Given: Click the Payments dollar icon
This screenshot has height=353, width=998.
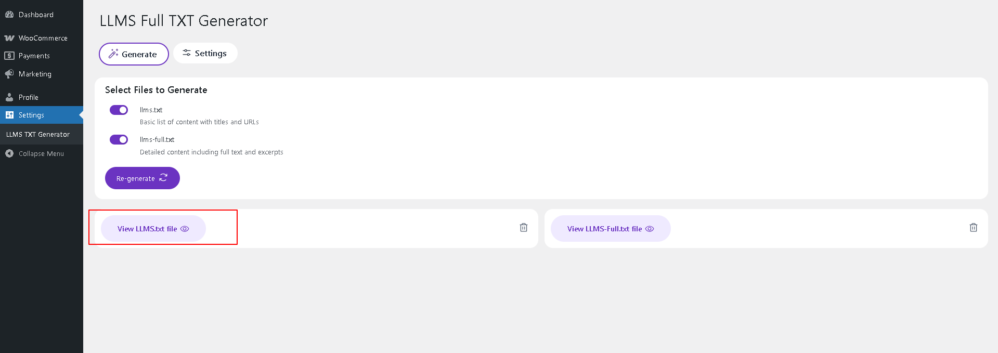Looking at the screenshot, I should pyautogui.click(x=9, y=56).
